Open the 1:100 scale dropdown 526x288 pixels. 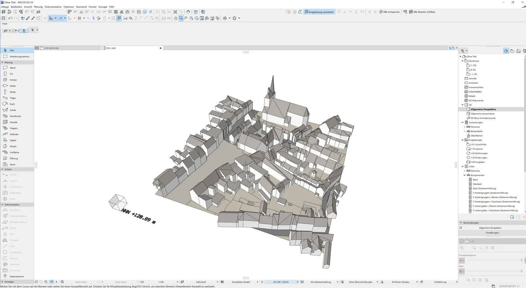coord(159,282)
